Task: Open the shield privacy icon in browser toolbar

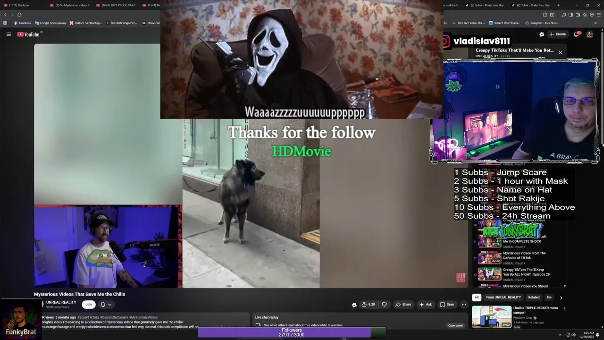Action: tap(592, 15)
